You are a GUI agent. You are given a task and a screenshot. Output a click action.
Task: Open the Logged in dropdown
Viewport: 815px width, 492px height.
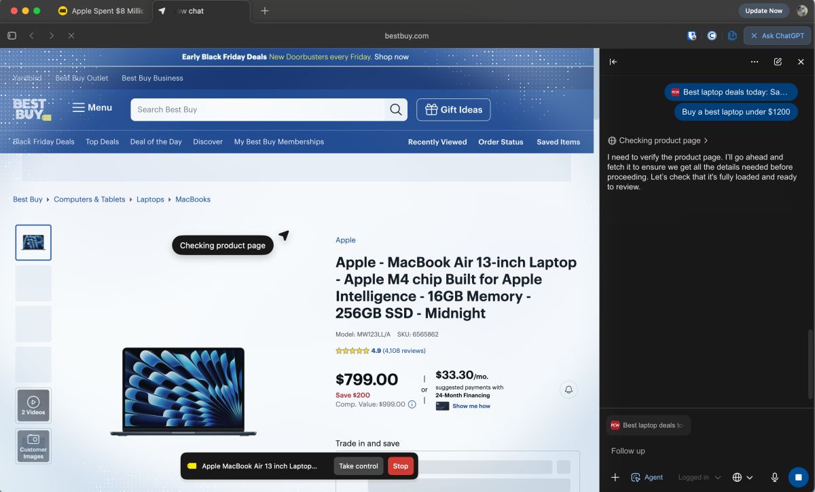click(x=698, y=478)
